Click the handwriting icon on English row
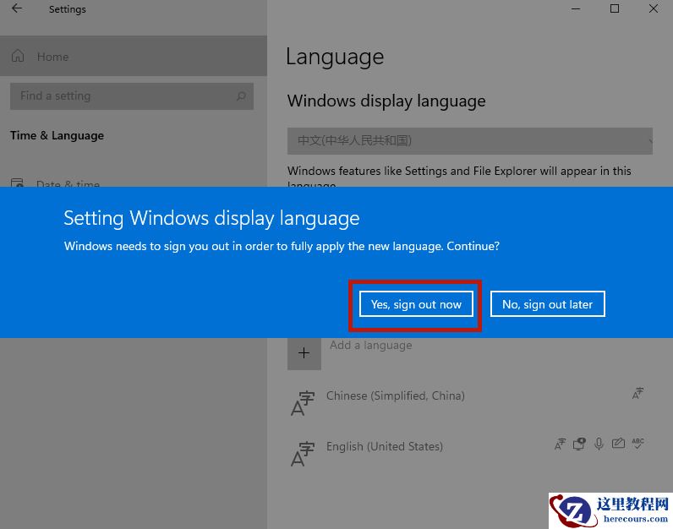Viewport: 673px width, 529px height. pos(618,443)
